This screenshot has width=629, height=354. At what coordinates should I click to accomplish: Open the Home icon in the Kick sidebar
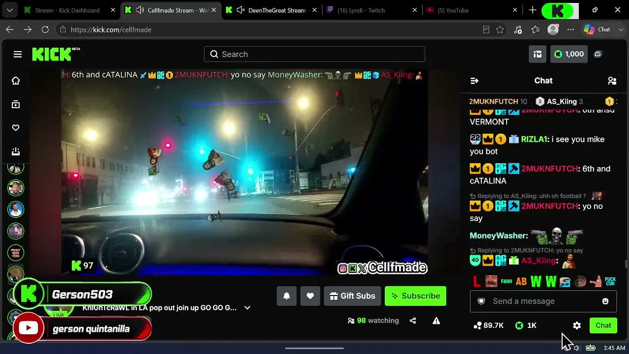[x=16, y=81]
